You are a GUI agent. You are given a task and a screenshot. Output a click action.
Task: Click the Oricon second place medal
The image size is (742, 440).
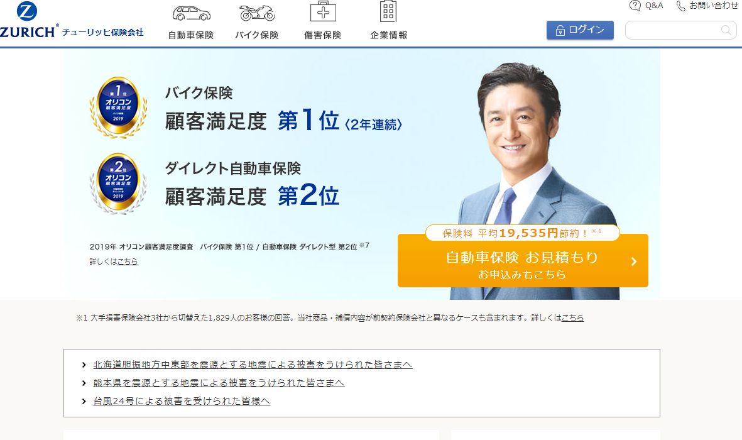tap(118, 184)
